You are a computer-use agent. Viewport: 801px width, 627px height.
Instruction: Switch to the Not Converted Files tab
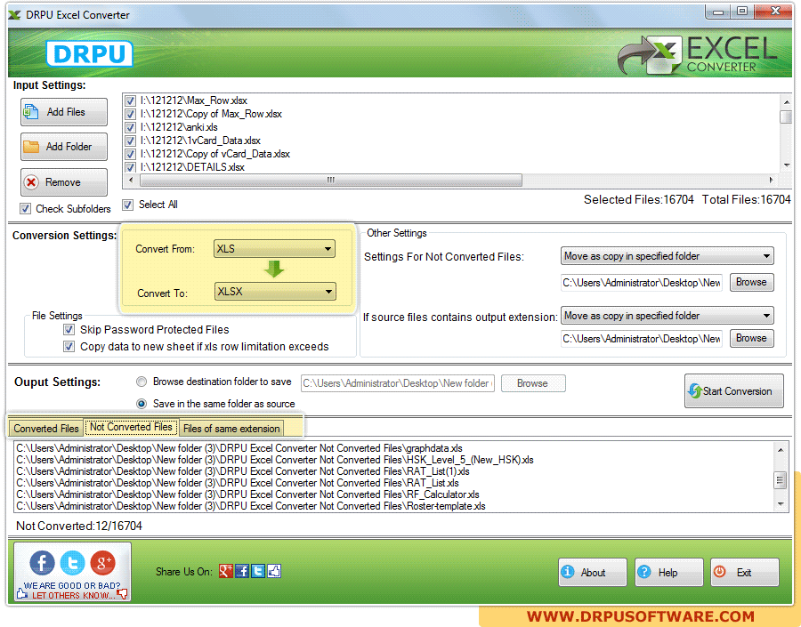(132, 427)
